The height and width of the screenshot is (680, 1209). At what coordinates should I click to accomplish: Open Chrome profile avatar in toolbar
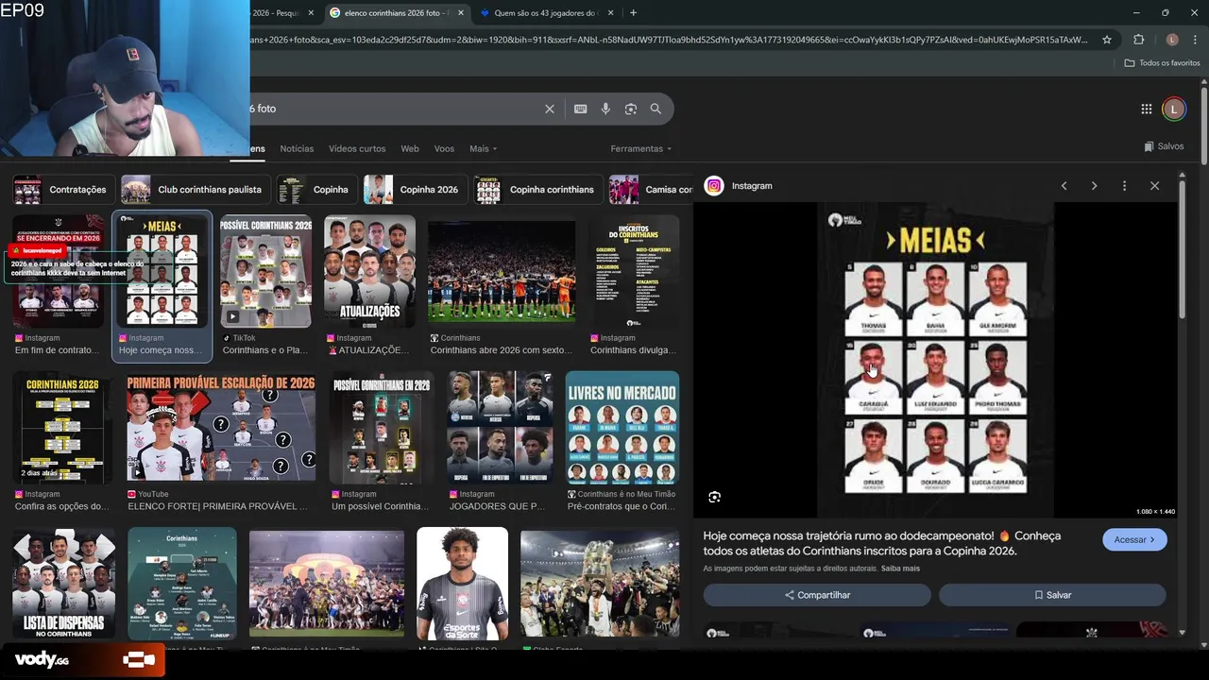(1172, 40)
